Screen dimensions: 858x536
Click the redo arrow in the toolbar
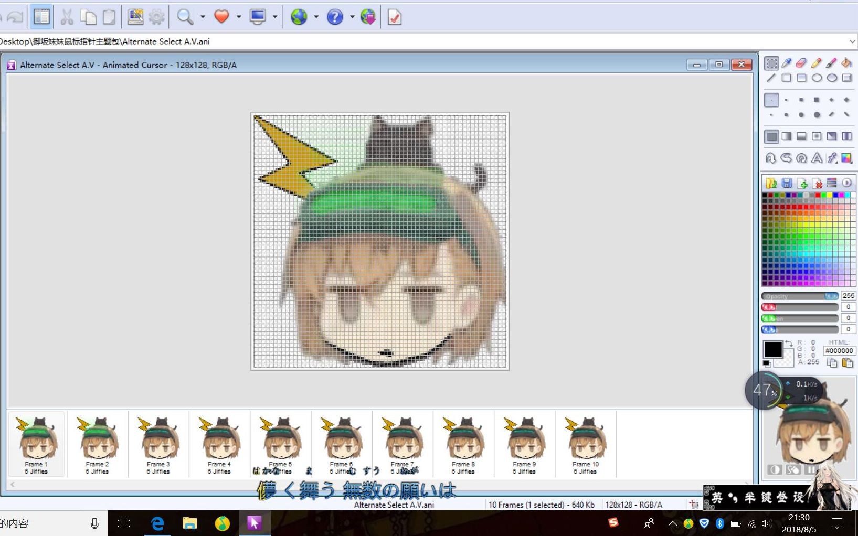(15, 17)
